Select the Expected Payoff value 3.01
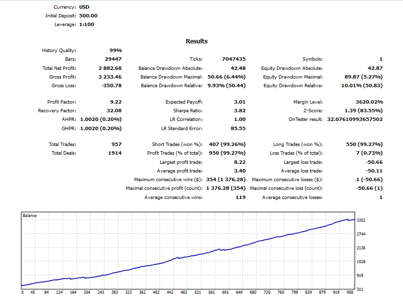403x304 pixels. coord(239,102)
